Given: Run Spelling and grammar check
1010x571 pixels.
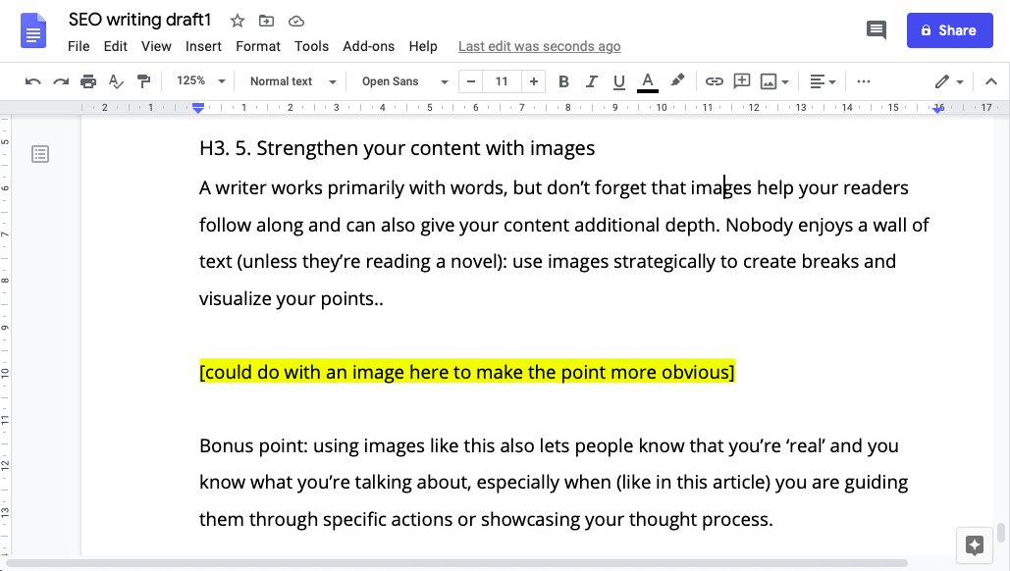Looking at the screenshot, I should pyautogui.click(x=115, y=80).
